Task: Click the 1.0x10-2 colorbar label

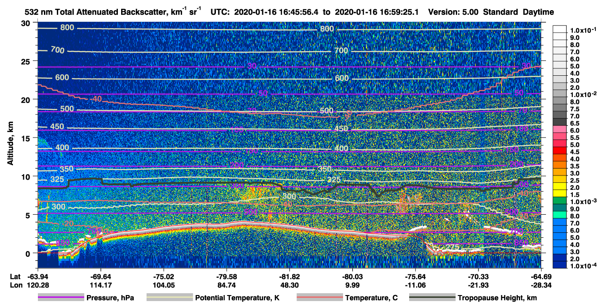Action: pos(583,94)
